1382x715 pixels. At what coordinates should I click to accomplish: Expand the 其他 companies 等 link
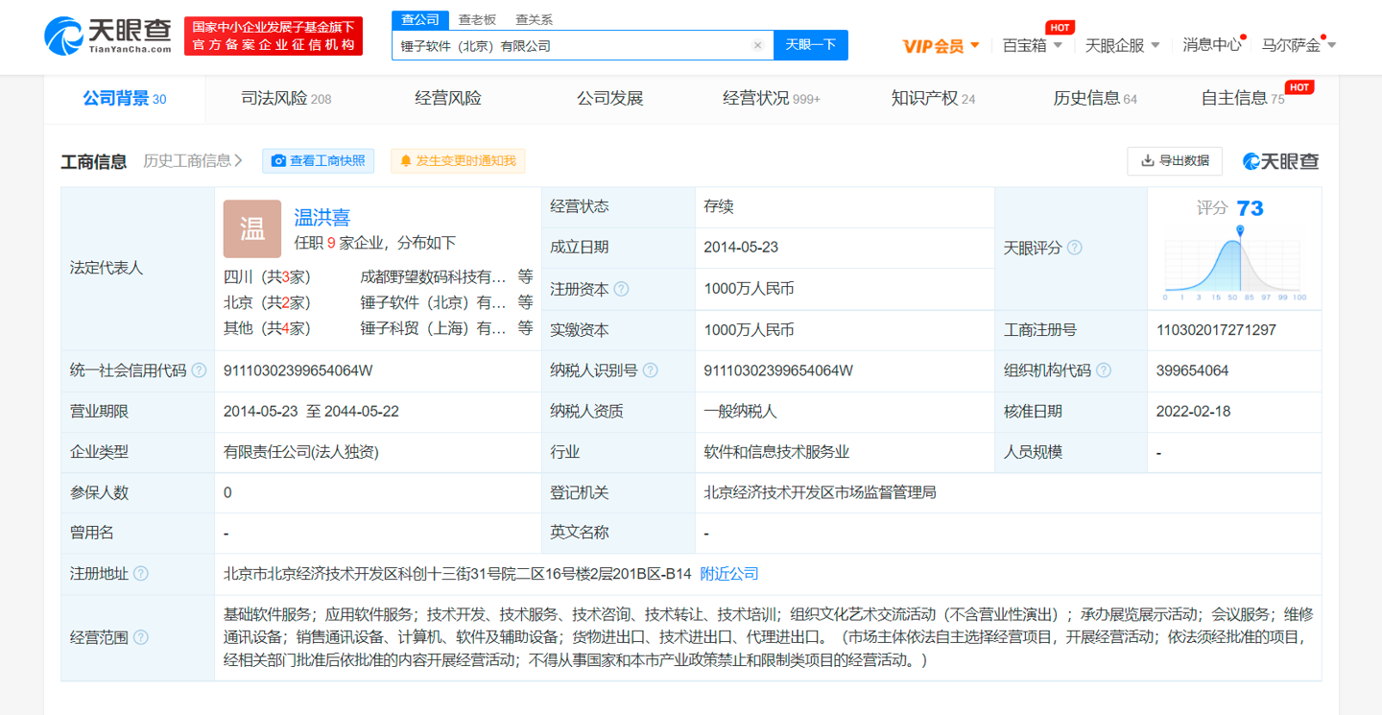pos(525,328)
